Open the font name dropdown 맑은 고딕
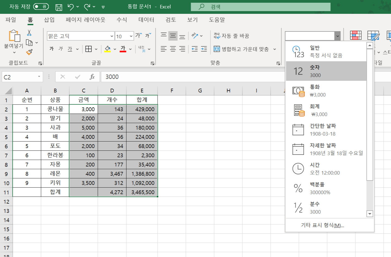The width and height of the screenshot is (391, 257). click(x=112, y=36)
